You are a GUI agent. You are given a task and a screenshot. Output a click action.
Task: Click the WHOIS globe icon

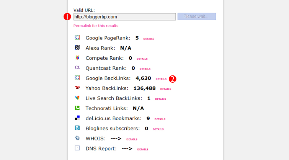coord(77,138)
